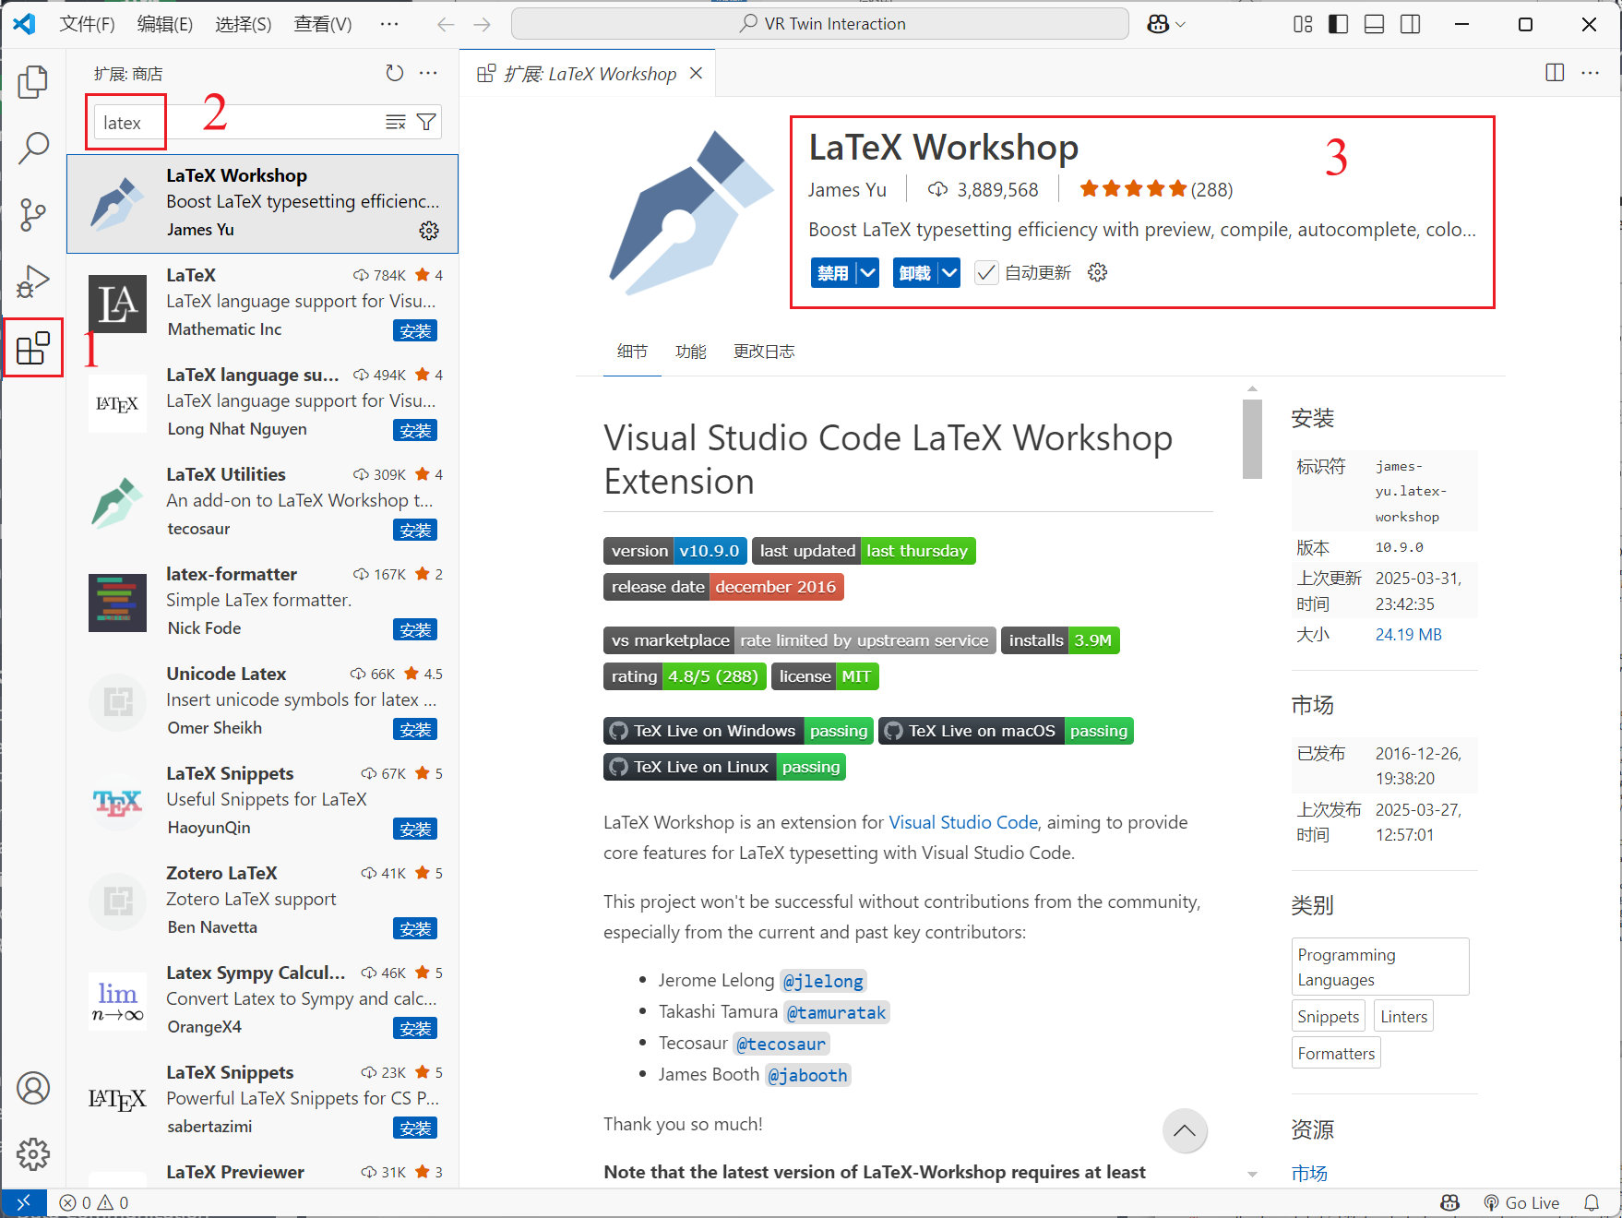The width and height of the screenshot is (1622, 1218).
Task: Open the Manage gear in activity bar
Action: tap(33, 1153)
